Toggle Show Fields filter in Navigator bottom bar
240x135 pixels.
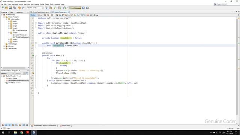click(6, 125)
